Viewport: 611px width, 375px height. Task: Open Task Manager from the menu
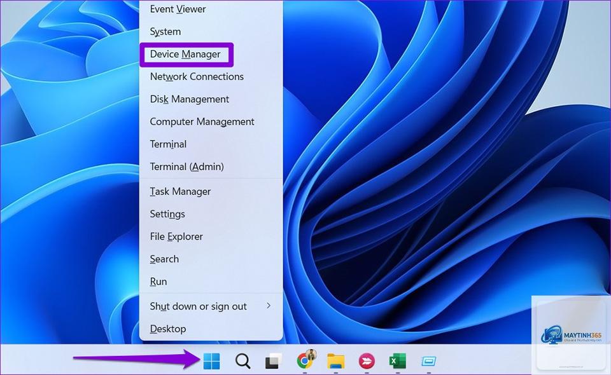tap(211, 191)
